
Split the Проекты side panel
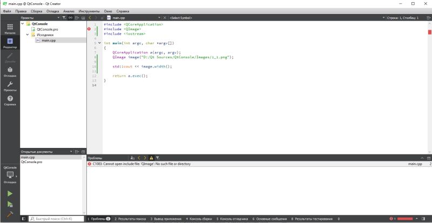(77, 18)
